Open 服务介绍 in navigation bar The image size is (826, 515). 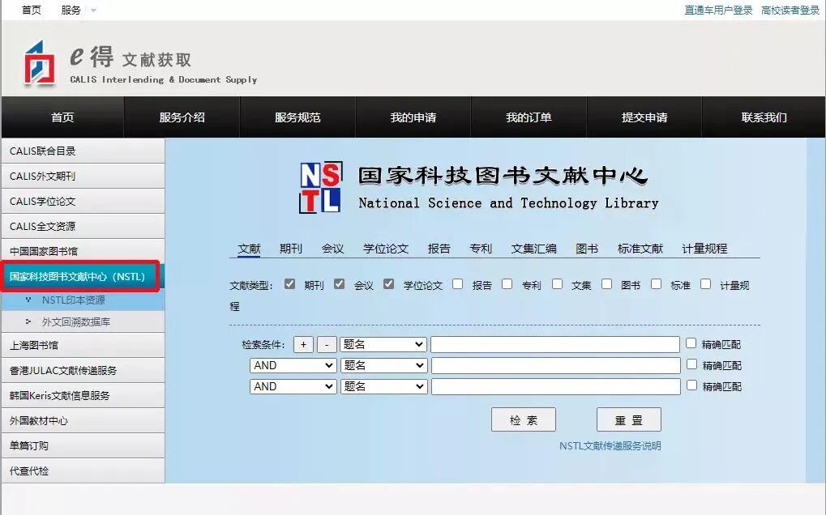pyautogui.click(x=182, y=117)
